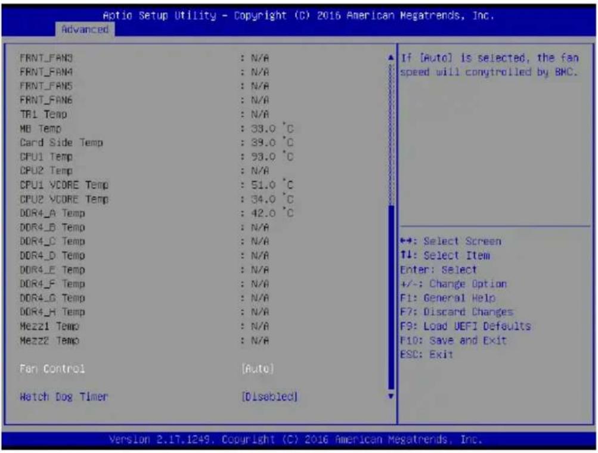Image resolution: width=598 pixels, height=453 pixels.
Task: Click the +/-: Change Option hint
Action: pyautogui.click(x=454, y=284)
